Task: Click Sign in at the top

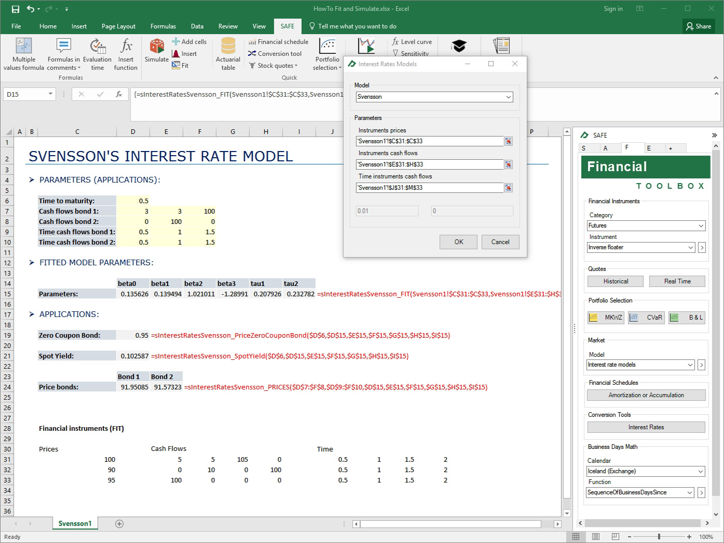Action: (613, 9)
